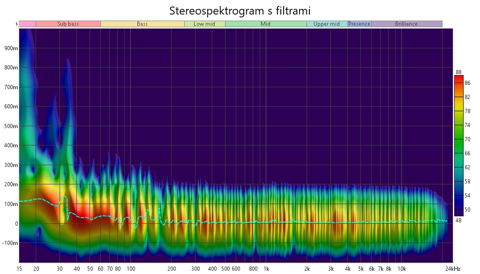This screenshot has width=480, height=274.
Task: Click the 88 maximum value on color scale
Action: pyautogui.click(x=458, y=72)
